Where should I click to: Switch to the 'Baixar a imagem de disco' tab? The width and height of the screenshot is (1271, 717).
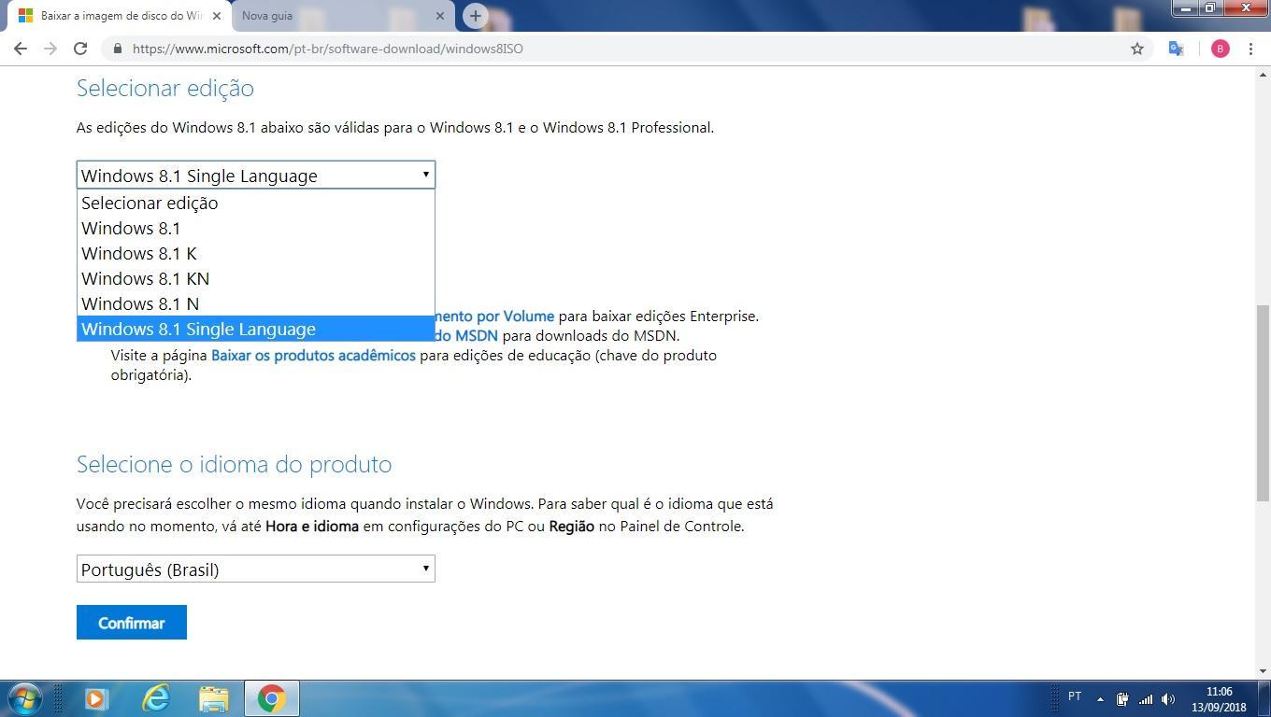(x=120, y=15)
